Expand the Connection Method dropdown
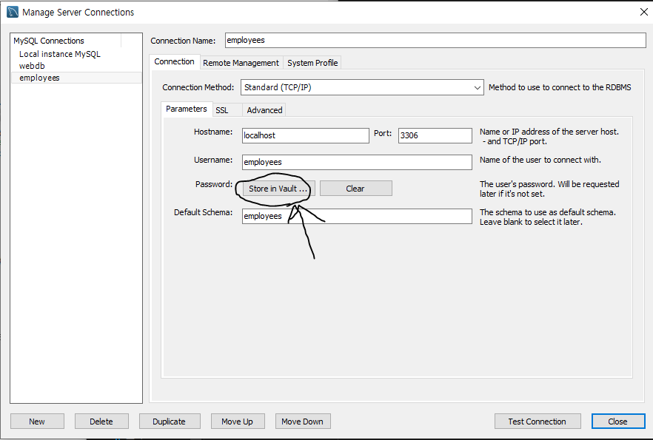 click(x=362, y=87)
